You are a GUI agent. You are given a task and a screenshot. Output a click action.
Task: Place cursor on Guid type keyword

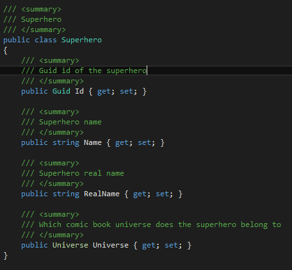click(61, 91)
